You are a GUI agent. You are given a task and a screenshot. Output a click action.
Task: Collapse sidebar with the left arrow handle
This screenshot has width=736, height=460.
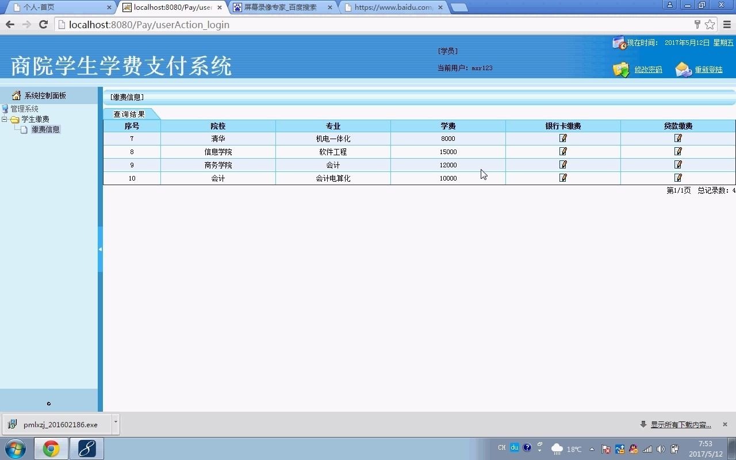point(100,249)
